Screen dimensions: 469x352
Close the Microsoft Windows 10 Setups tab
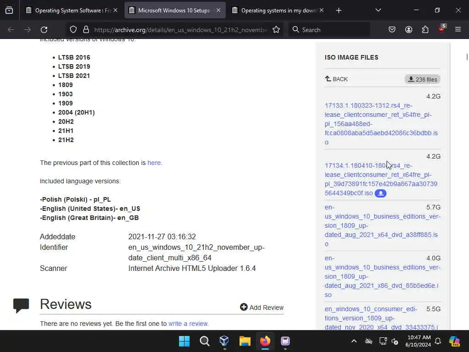click(218, 11)
